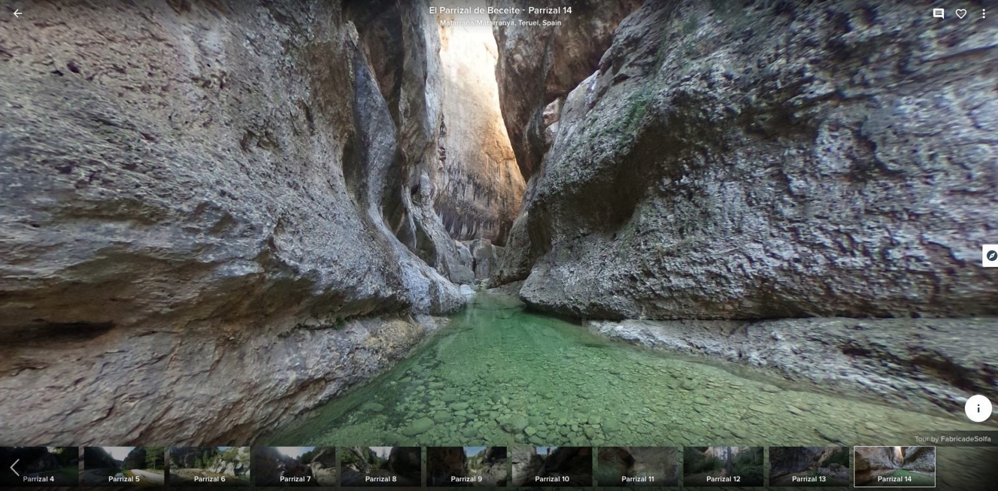Image resolution: width=998 pixels, height=491 pixels.
Task: Click the Matarraña, Teruel, Spain location text
Action: pos(500,23)
